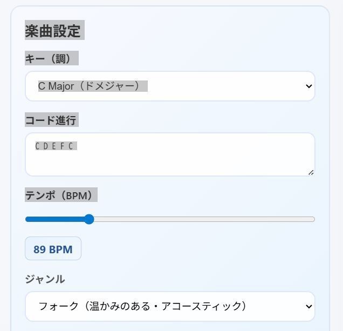
Task: Click the blue filled part of the tempo slider
Action: tap(54, 219)
